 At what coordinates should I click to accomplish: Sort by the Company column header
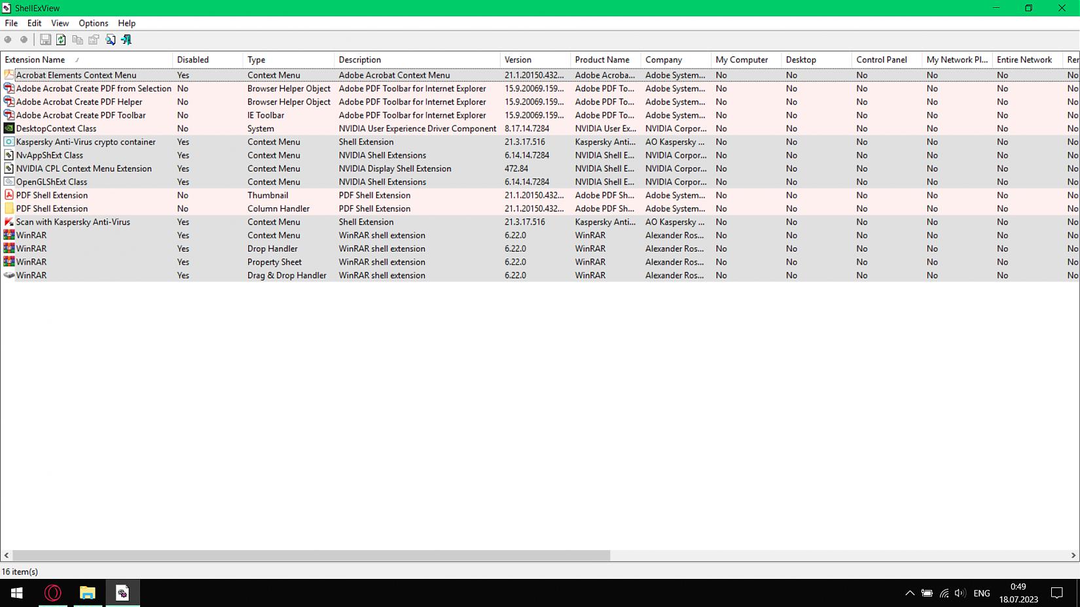tap(675, 60)
